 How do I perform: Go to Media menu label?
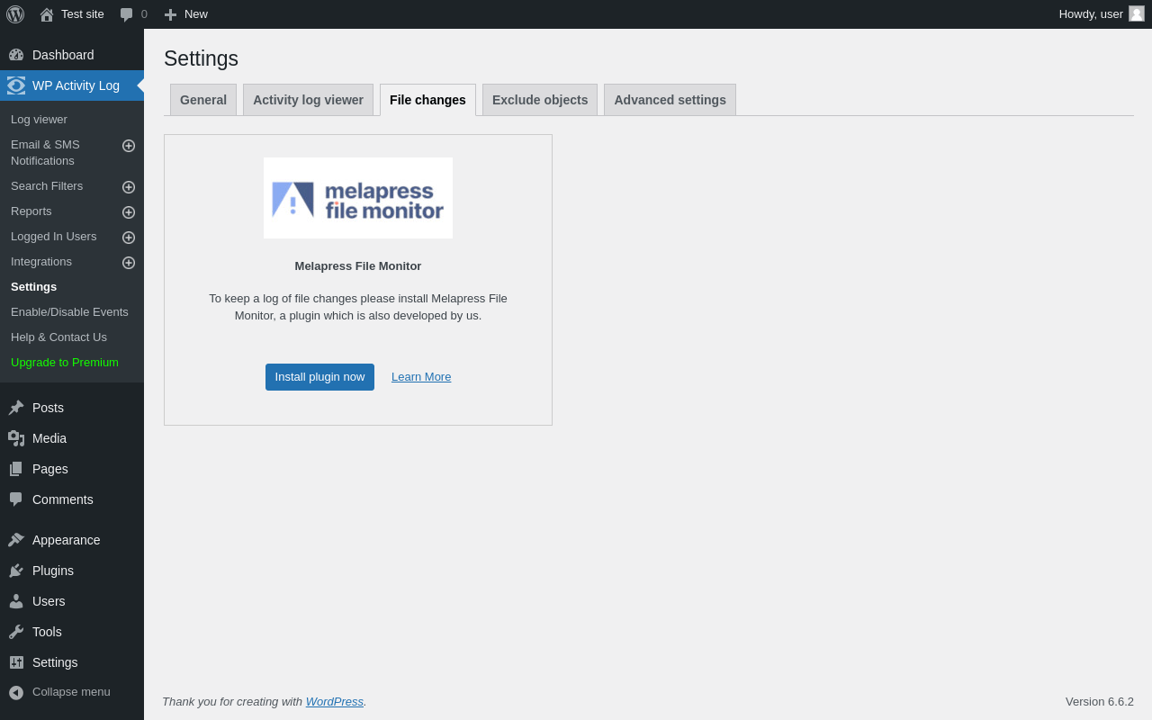[49, 438]
